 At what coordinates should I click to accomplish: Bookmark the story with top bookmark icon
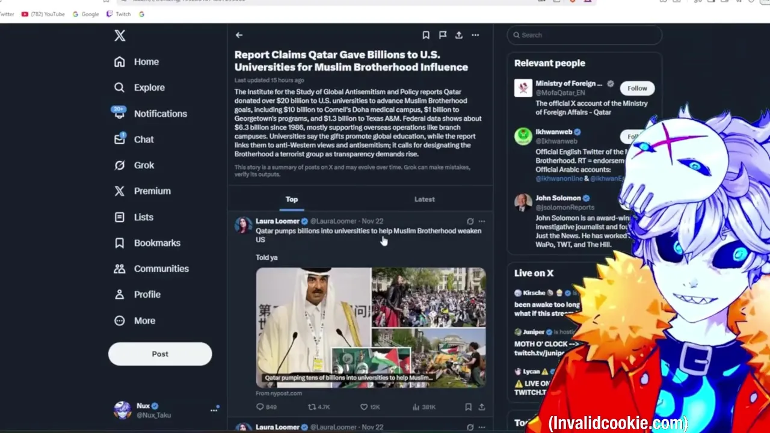click(426, 35)
